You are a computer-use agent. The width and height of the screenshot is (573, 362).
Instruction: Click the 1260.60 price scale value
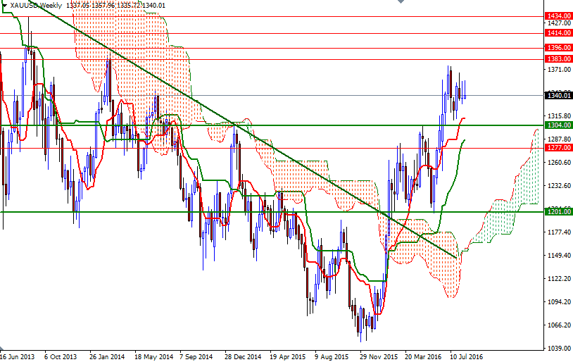(x=559, y=163)
